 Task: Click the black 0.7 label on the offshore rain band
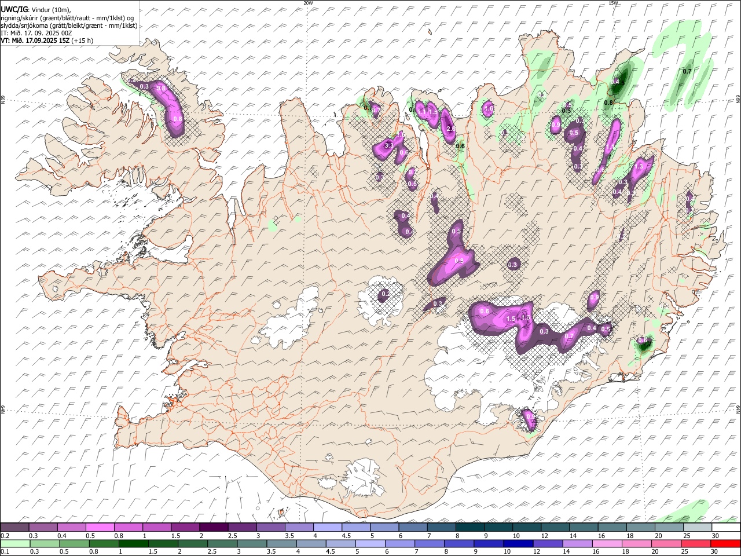[x=687, y=71]
